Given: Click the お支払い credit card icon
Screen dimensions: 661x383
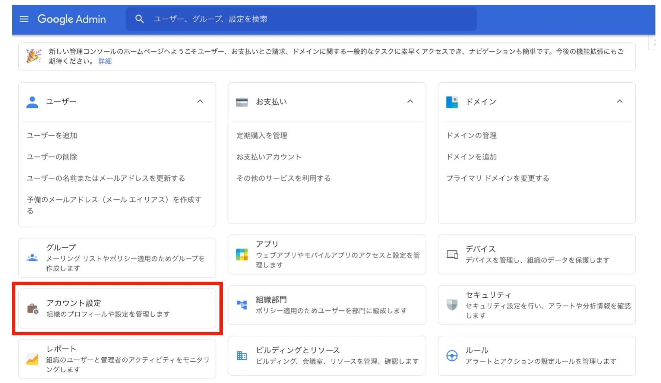Looking at the screenshot, I should click(242, 102).
